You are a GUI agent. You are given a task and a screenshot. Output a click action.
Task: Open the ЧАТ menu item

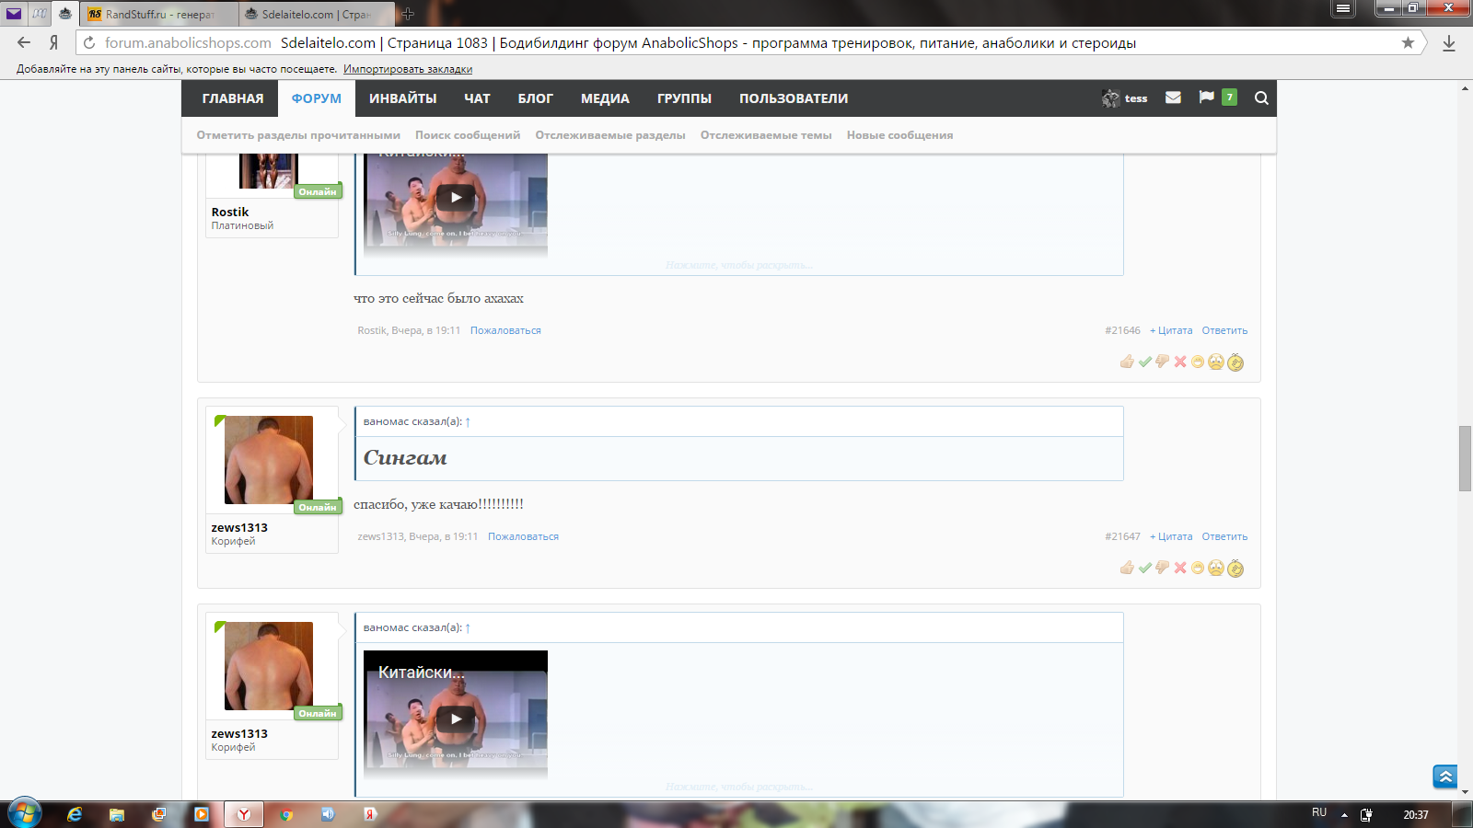(477, 98)
